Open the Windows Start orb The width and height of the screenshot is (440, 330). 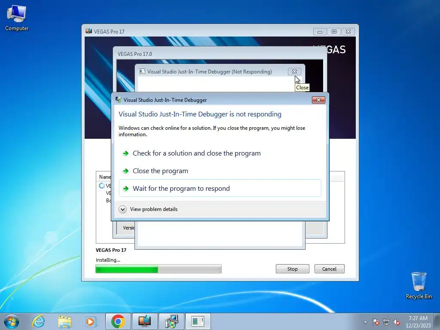[12, 321]
